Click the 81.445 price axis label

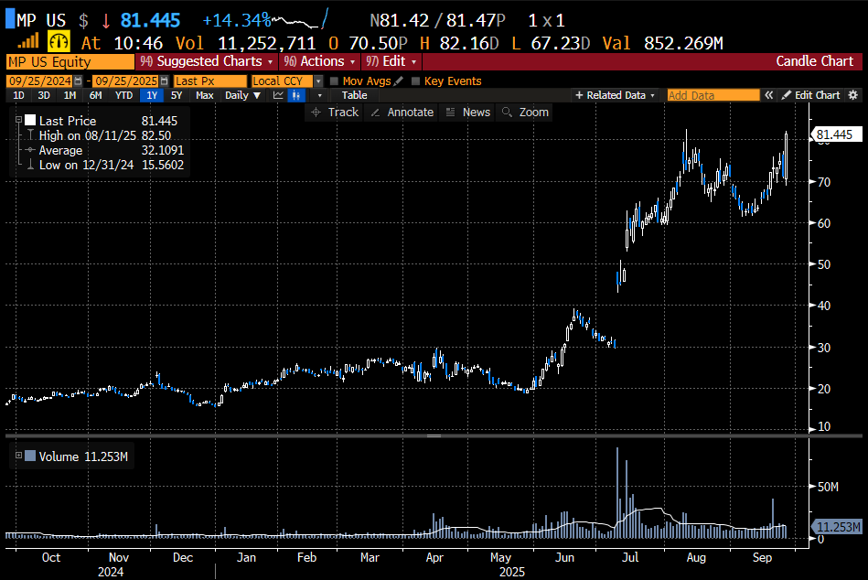click(x=835, y=134)
